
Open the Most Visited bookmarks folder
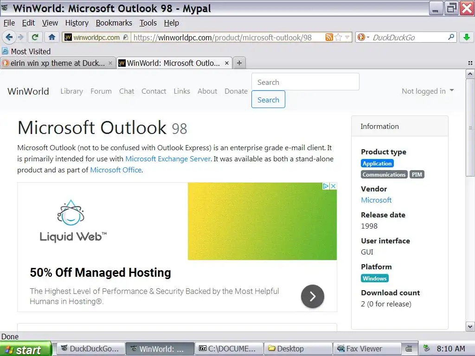point(26,51)
